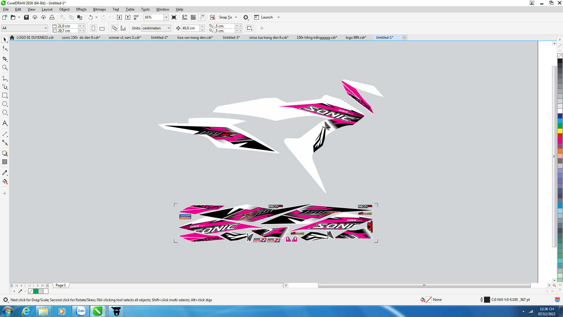The image size is (563, 317).
Task: Select the Crop tool
Action: coord(5,59)
